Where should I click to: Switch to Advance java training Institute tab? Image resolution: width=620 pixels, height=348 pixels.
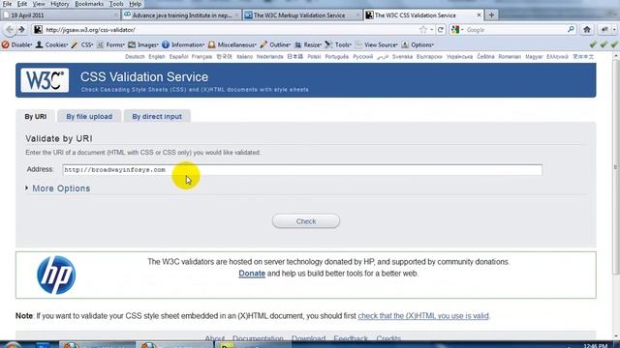click(181, 15)
